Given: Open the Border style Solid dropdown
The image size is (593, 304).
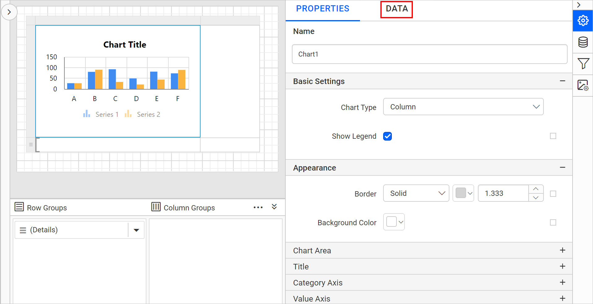Looking at the screenshot, I should (x=416, y=193).
